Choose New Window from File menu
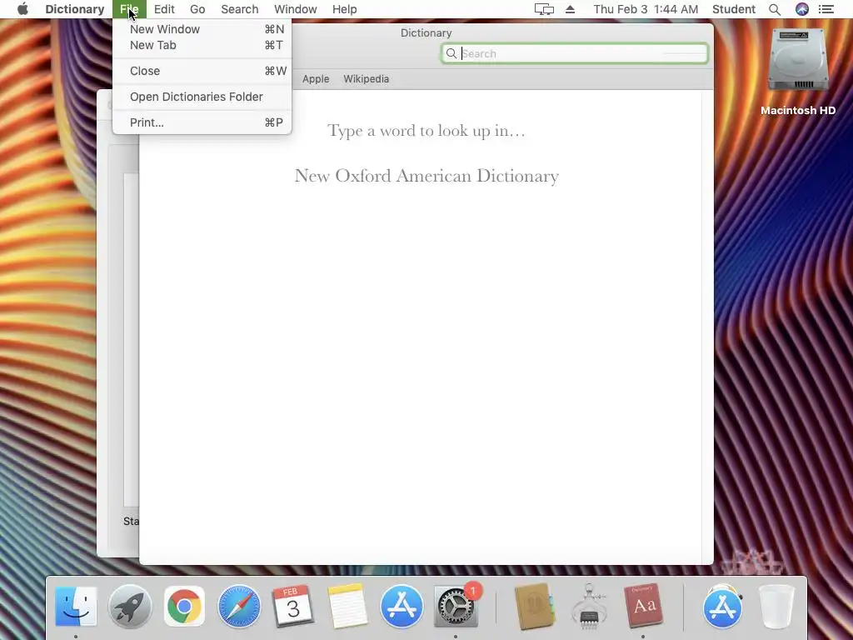This screenshot has height=640, width=853. (x=202, y=29)
